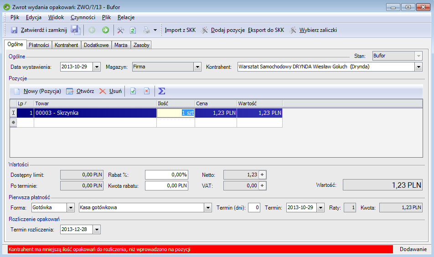The height and width of the screenshot is (257, 434).
Task: Expand the Kontrahent dropdown arrow
Action: (x=418, y=67)
